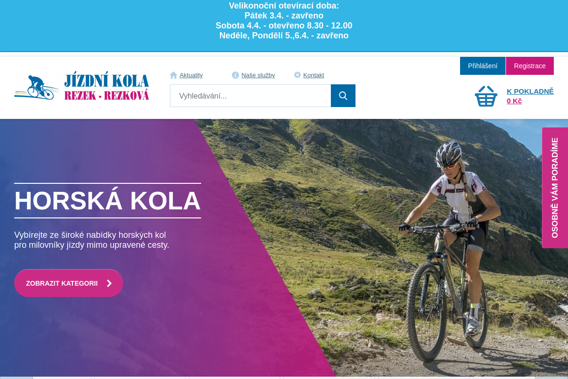
Task: Click the info icon beside Naše služby
Action: click(235, 75)
